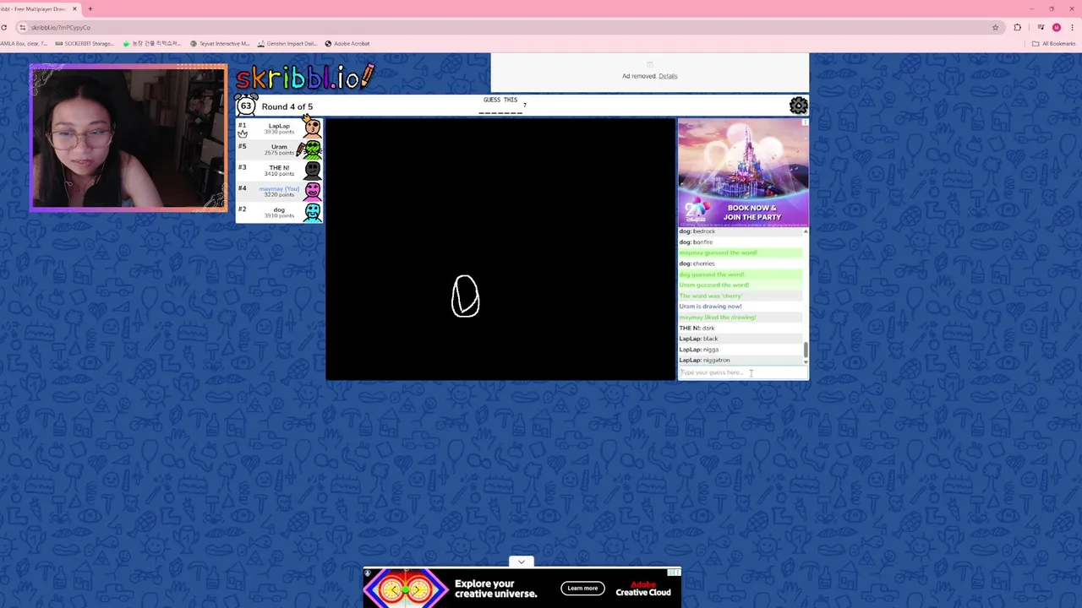Click the Adobe Creative Cloud logo
This screenshot has width=1082, height=608.
[x=643, y=588]
